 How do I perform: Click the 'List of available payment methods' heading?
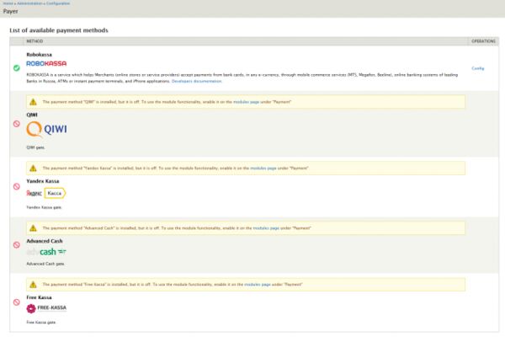59,30
